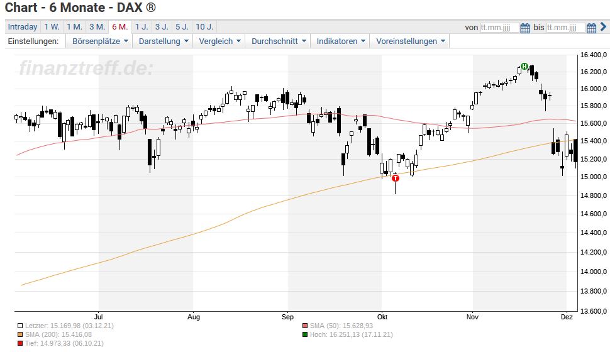Click the red T low marker on chart
This screenshot has height=352, width=610.
tap(396, 178)
